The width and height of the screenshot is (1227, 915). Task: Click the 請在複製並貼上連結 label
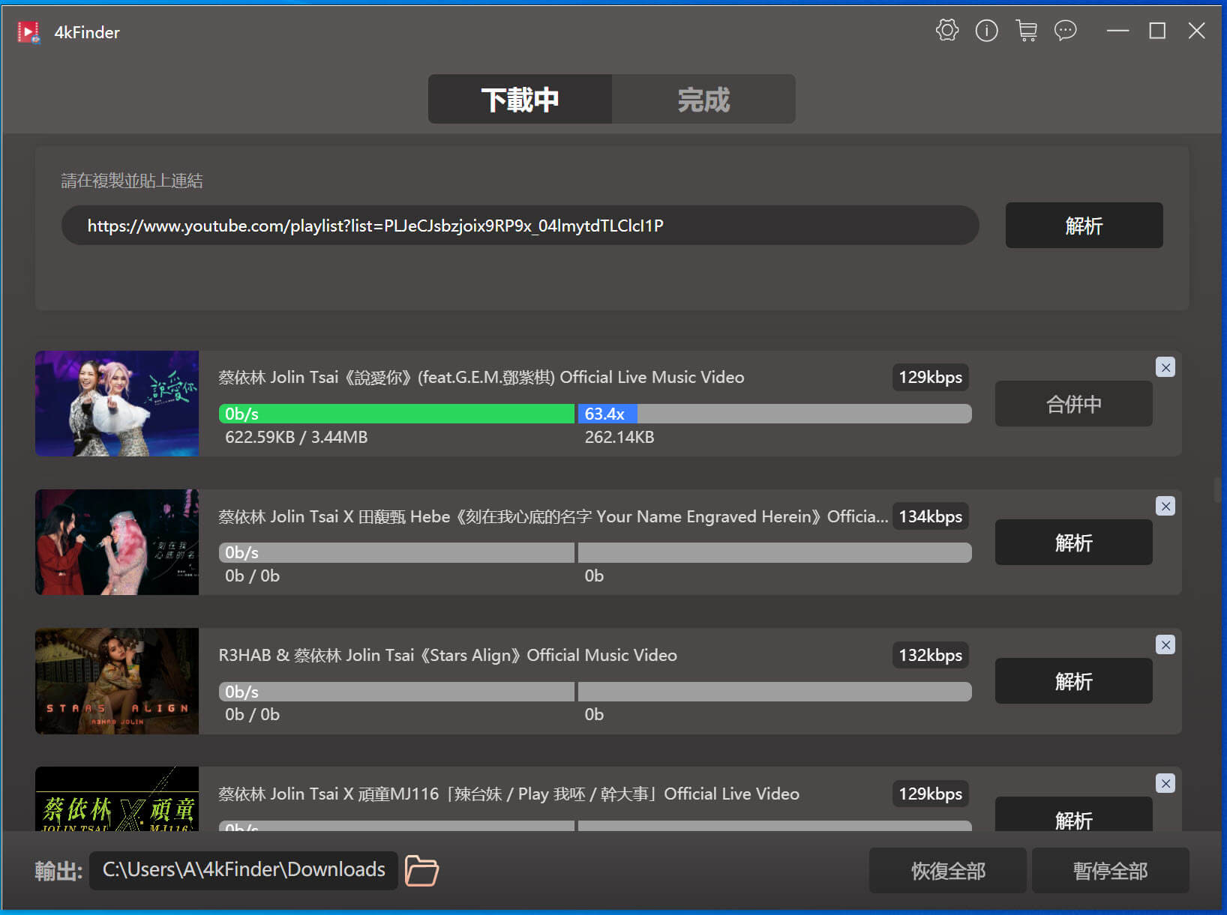[132, 181]
